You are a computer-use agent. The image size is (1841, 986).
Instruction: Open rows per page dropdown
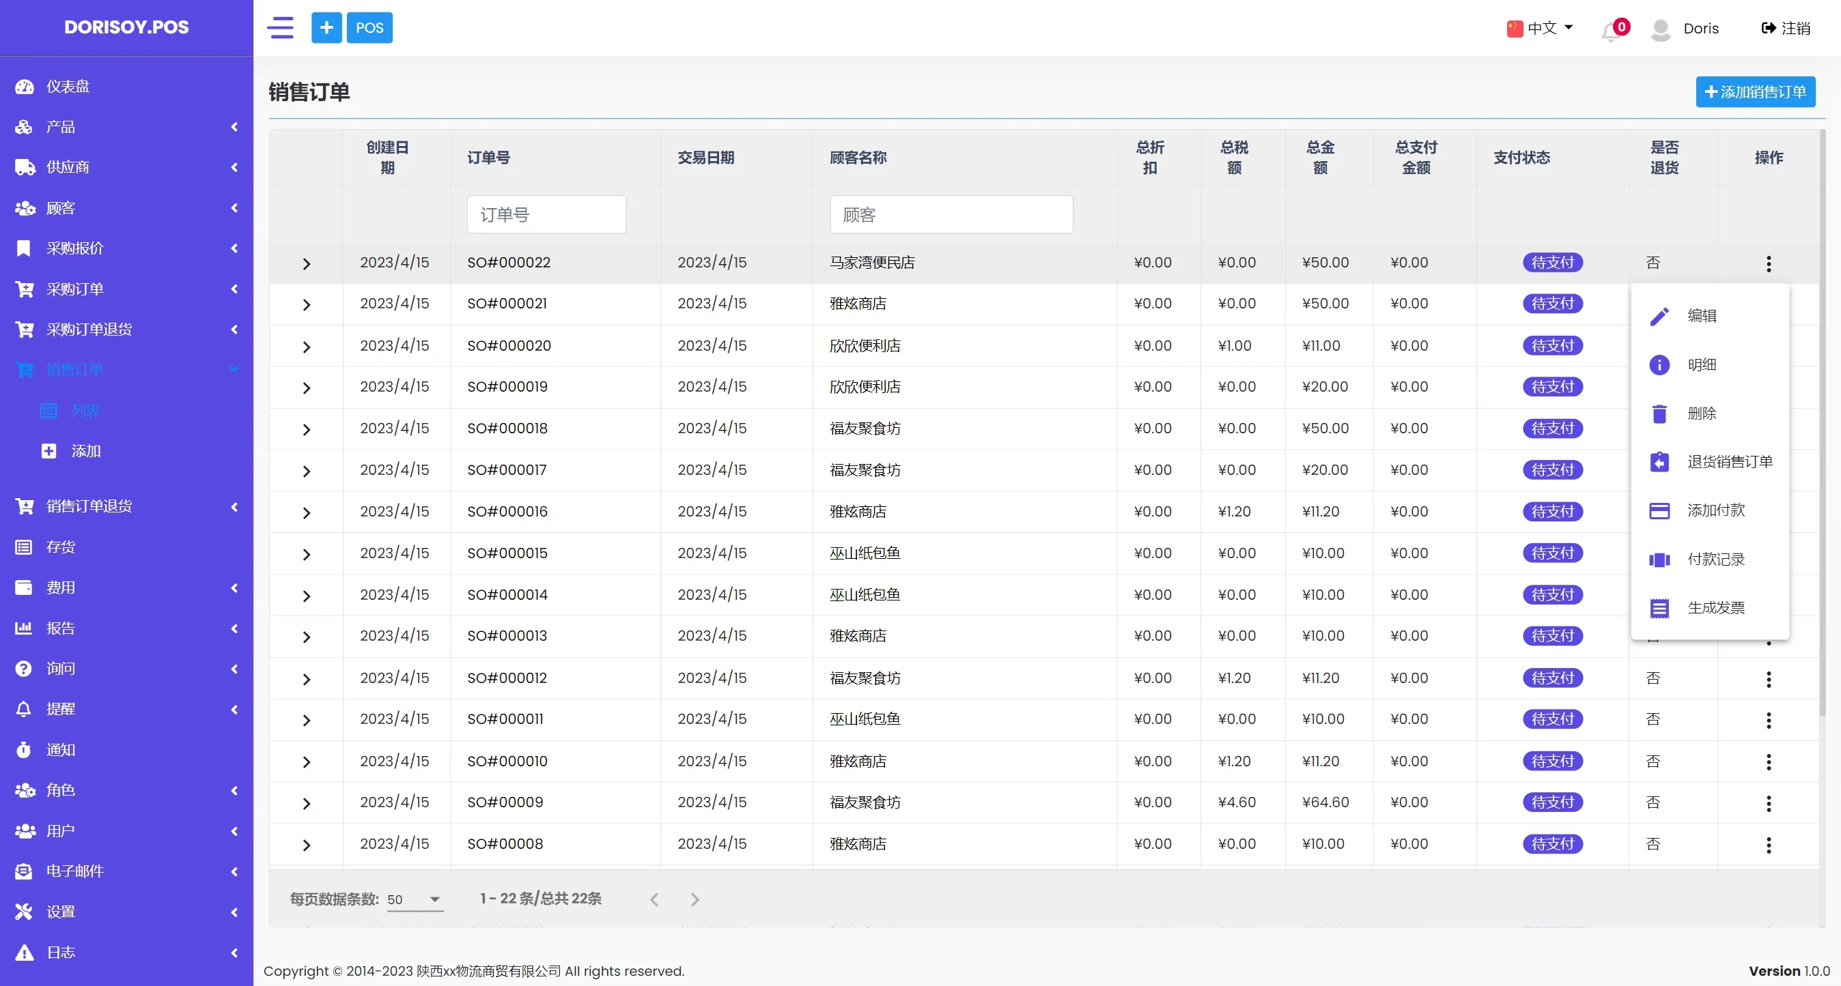click(x=414, y=899)
